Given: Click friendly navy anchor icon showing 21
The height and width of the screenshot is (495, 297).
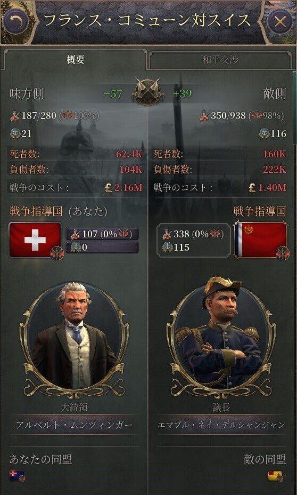Looking at the screenshot, I should point(15,133).
